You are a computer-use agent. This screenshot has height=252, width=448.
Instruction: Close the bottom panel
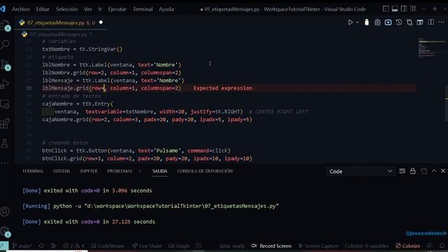click(x=443, y=171)
